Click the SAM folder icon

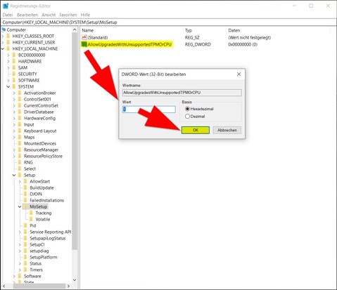click(14, 67)
